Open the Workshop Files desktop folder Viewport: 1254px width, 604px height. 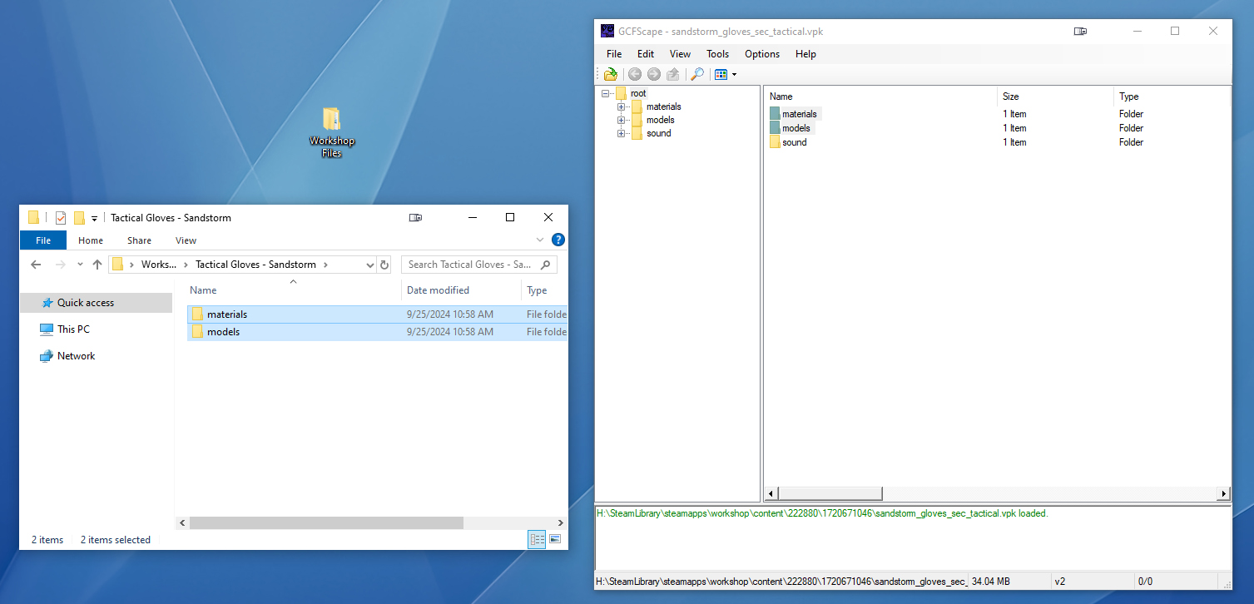pos(331,131)
